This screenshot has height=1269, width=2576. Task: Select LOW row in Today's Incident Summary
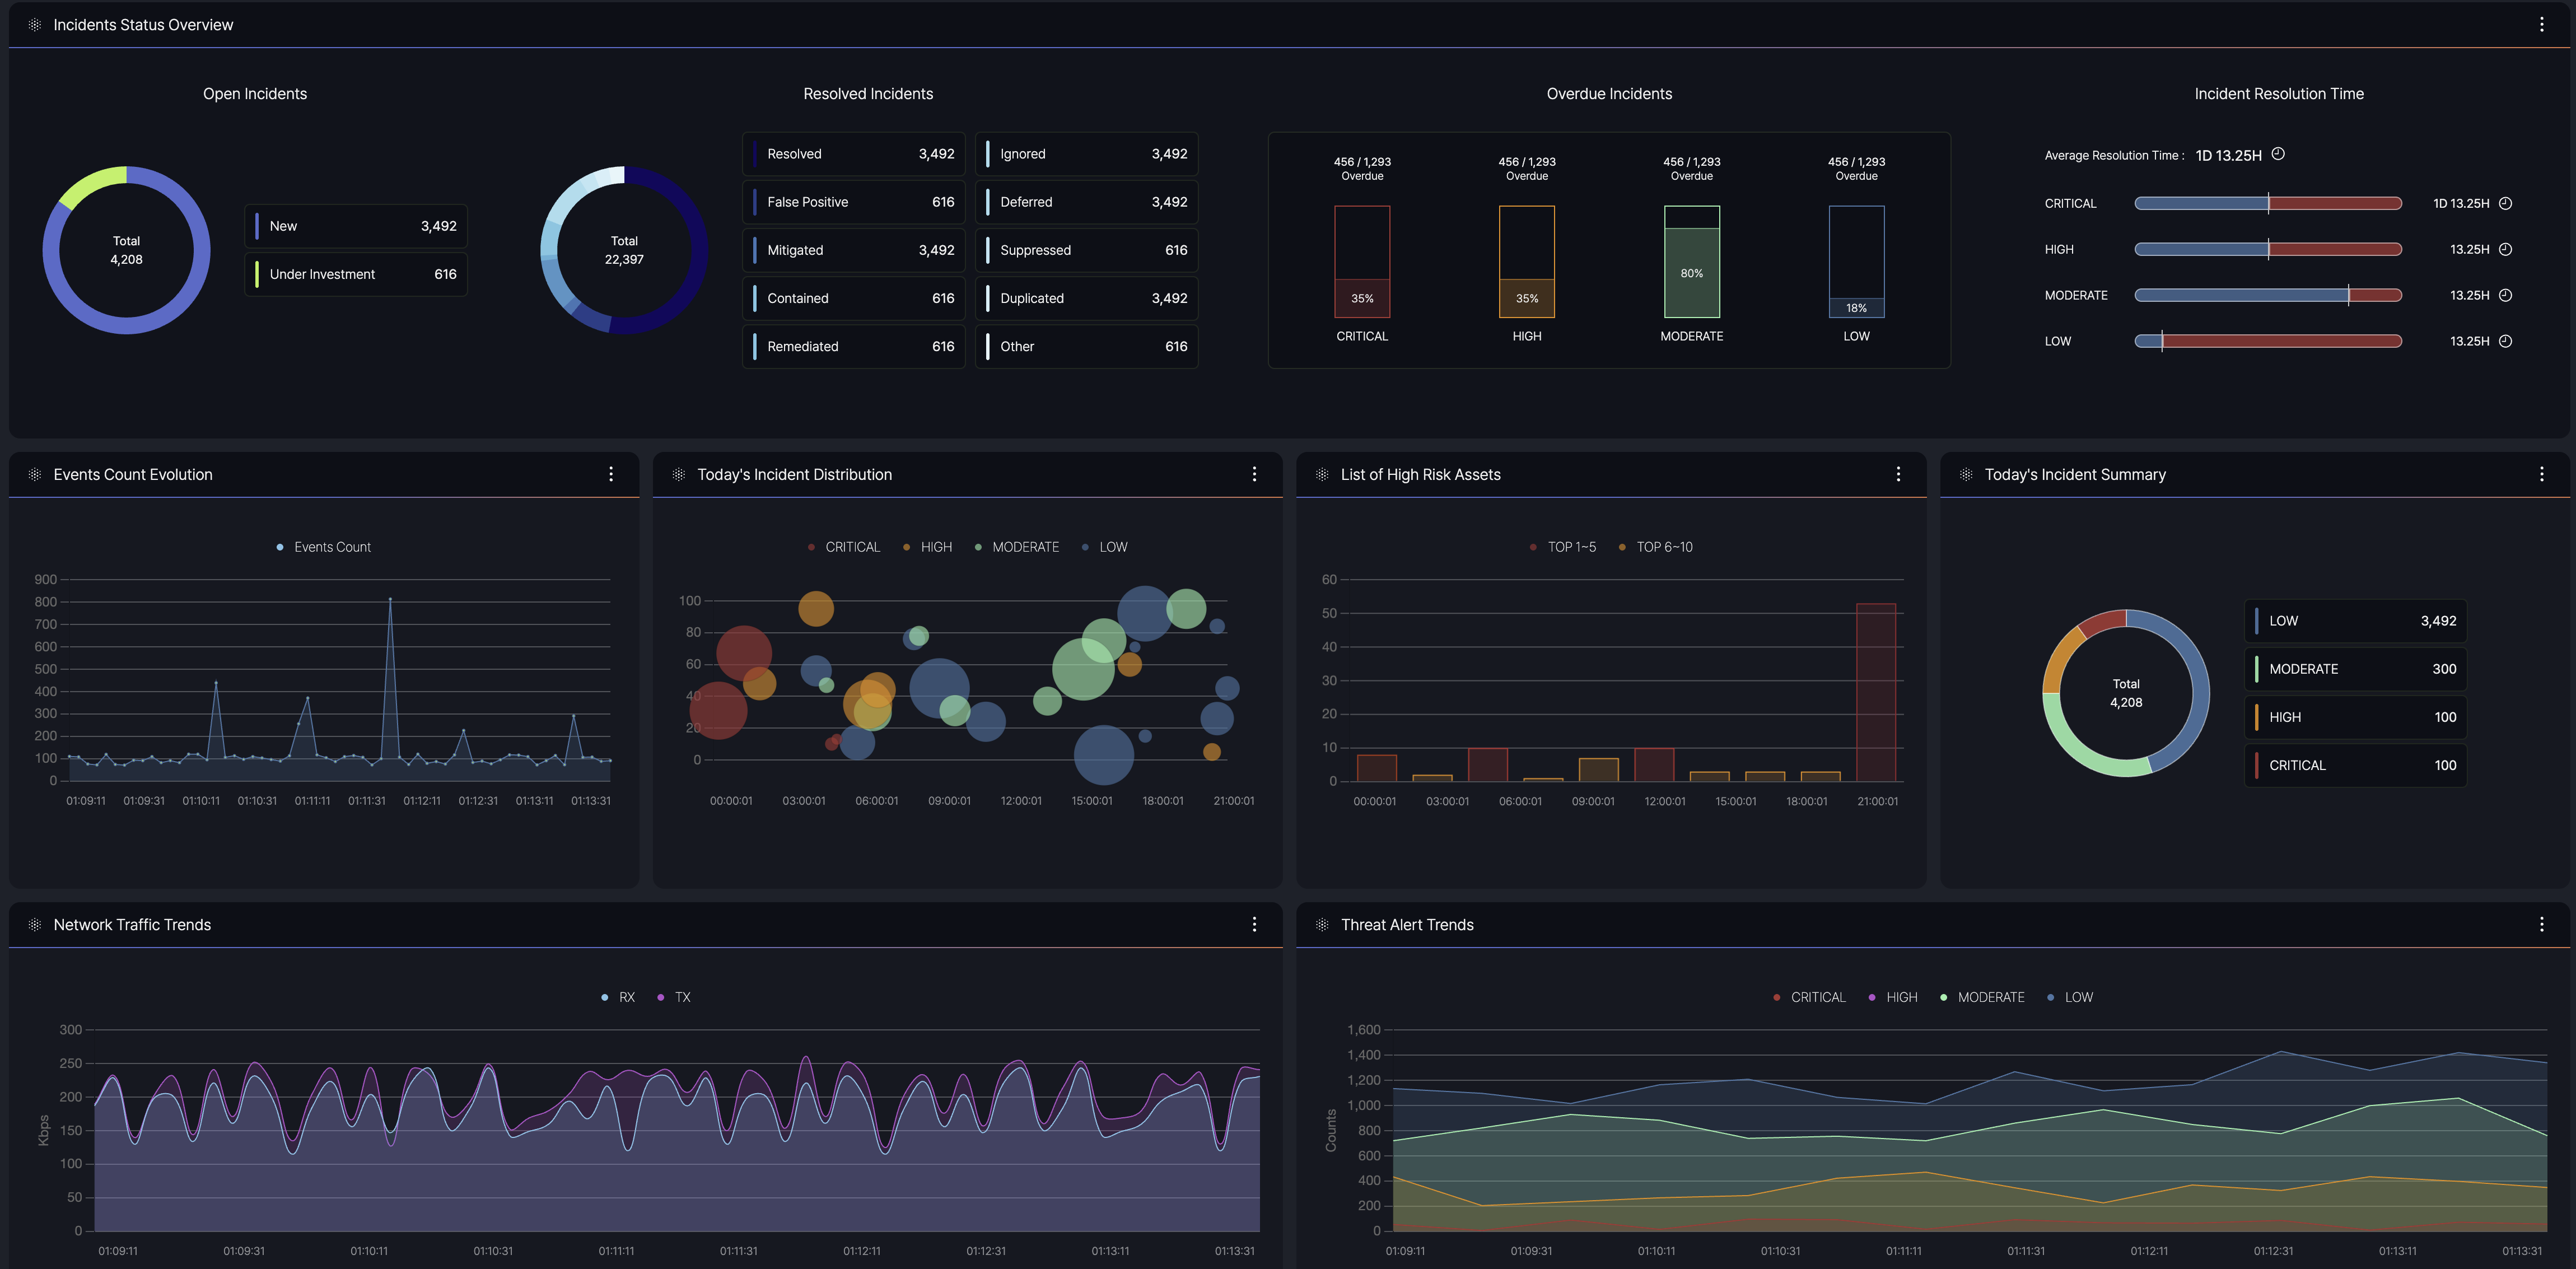coord(2355,621)
